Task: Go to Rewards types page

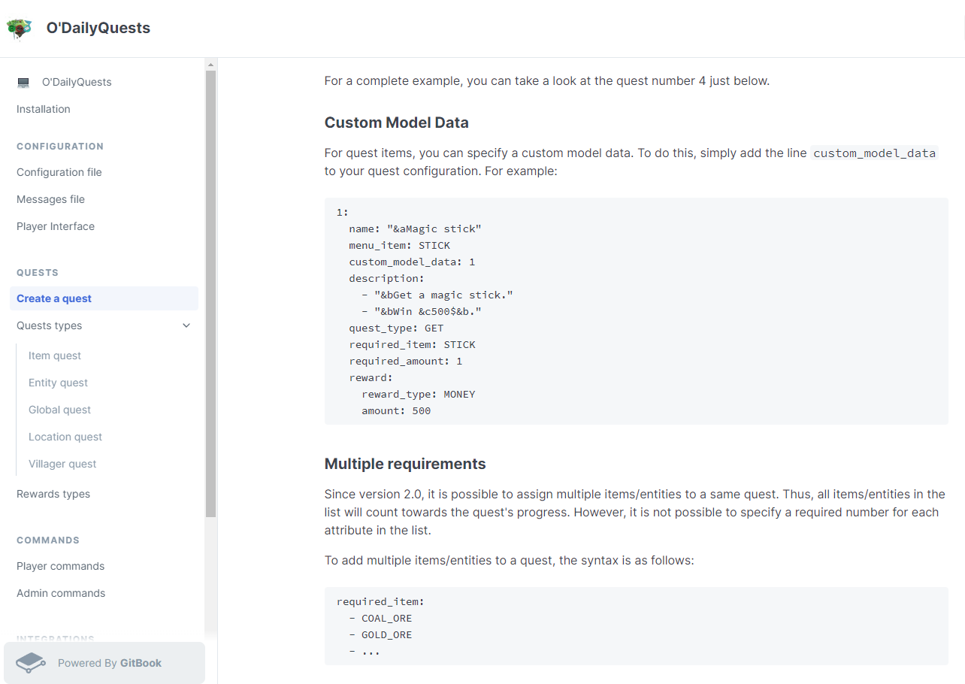Action: 53,494
